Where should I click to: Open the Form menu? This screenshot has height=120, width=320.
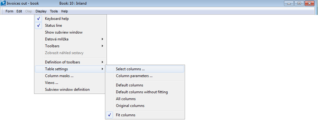tap(9, 12)
